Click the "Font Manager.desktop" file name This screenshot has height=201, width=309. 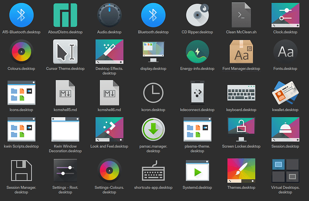(241, 68)
